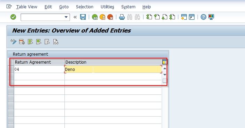Open the Goto menu

pos(64,7)
